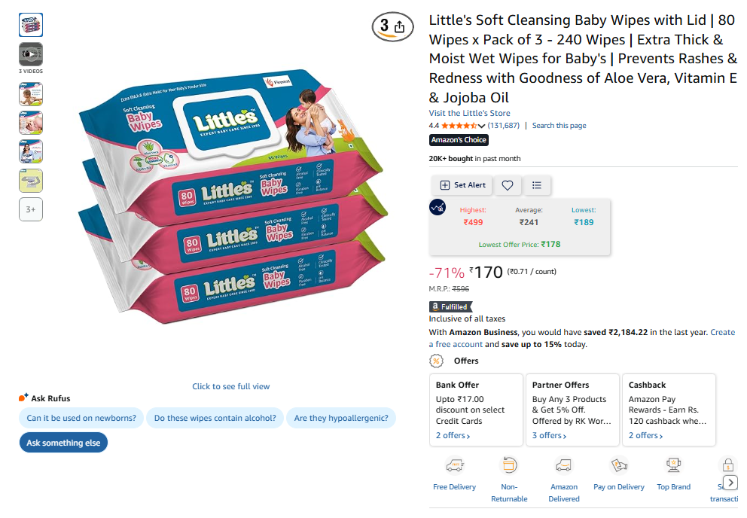Click the Non-Returnable box icon
Image resolution: width=747 pixels, height=518 pixels.
(509, 465)
